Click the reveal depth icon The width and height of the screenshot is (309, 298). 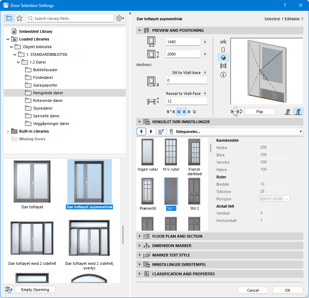point(153,101)
